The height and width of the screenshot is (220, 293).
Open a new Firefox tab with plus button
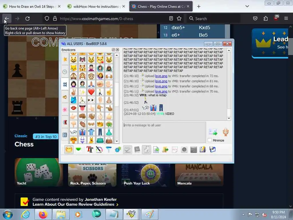pyautogui.click(x=199, y=7)
